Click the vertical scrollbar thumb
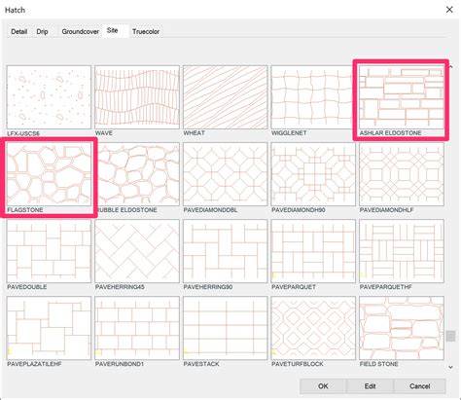 click(450, 336)
